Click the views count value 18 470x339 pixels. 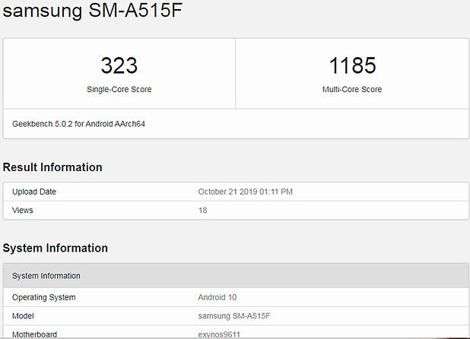tap(203, 210)
